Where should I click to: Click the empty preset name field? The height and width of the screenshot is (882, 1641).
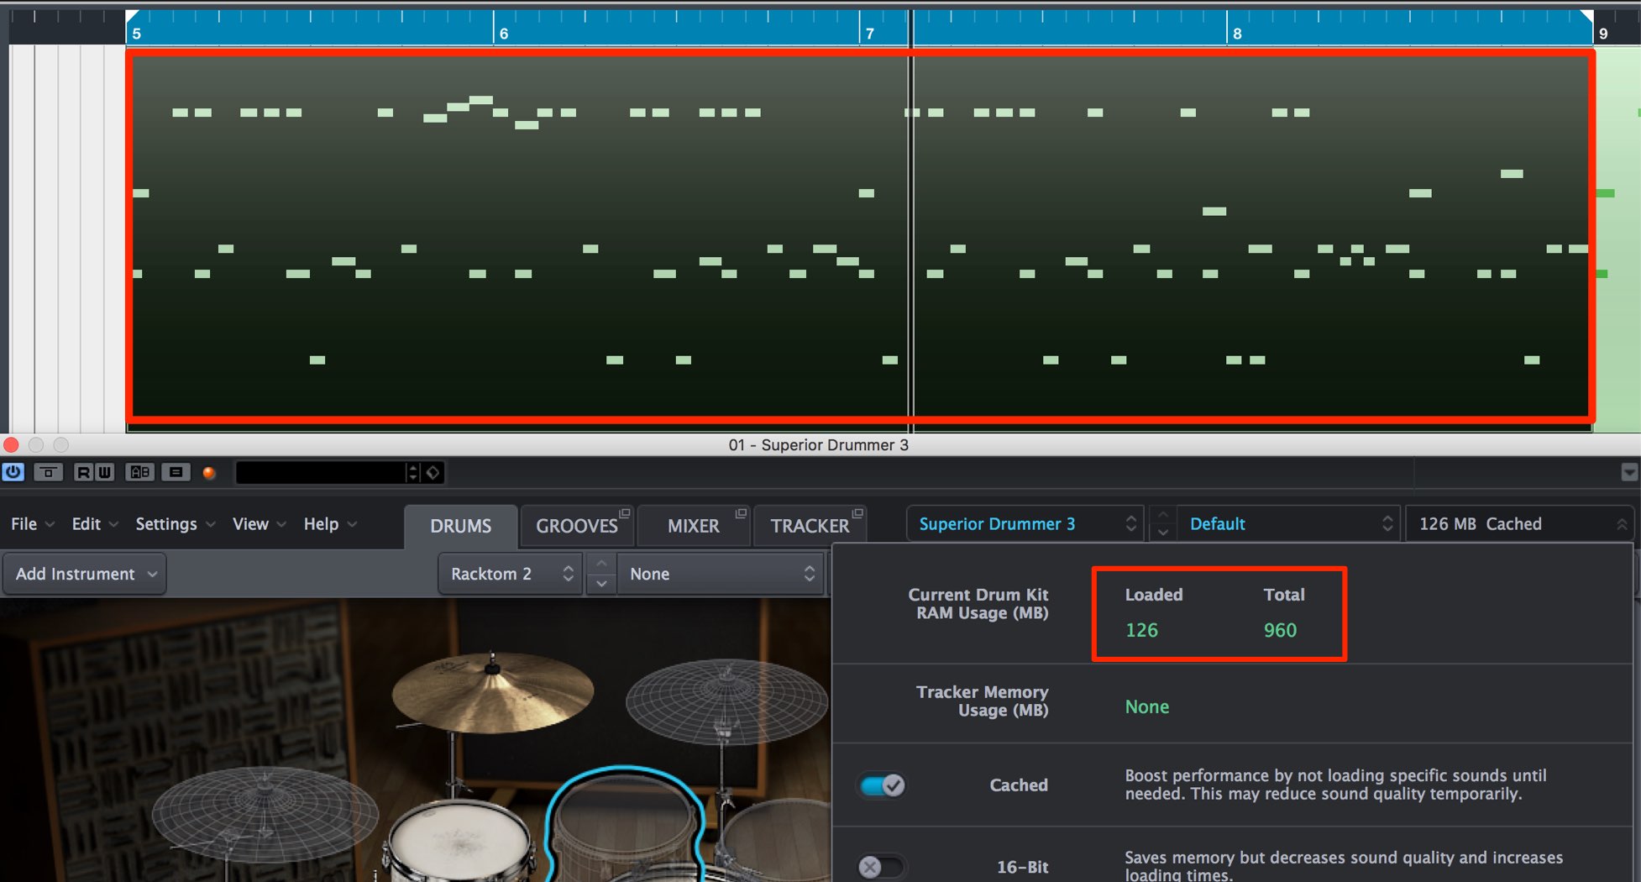[x=322, y=473]
